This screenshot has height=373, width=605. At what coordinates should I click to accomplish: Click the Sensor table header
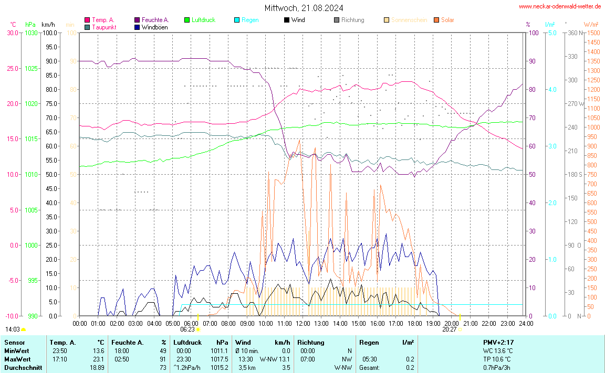[14, 342]
